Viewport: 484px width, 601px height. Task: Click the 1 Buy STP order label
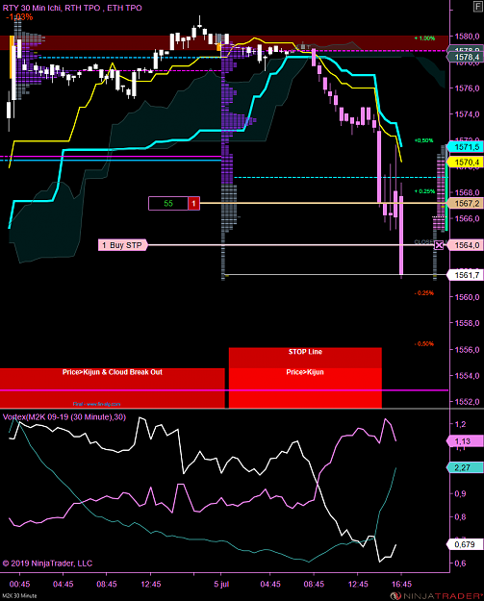123,245
